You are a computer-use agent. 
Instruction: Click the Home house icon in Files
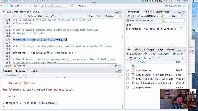click(131, 58)
